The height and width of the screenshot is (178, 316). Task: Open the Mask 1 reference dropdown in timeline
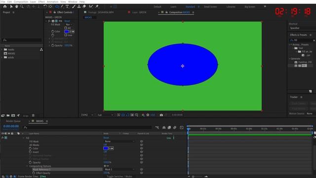point(119,169)
